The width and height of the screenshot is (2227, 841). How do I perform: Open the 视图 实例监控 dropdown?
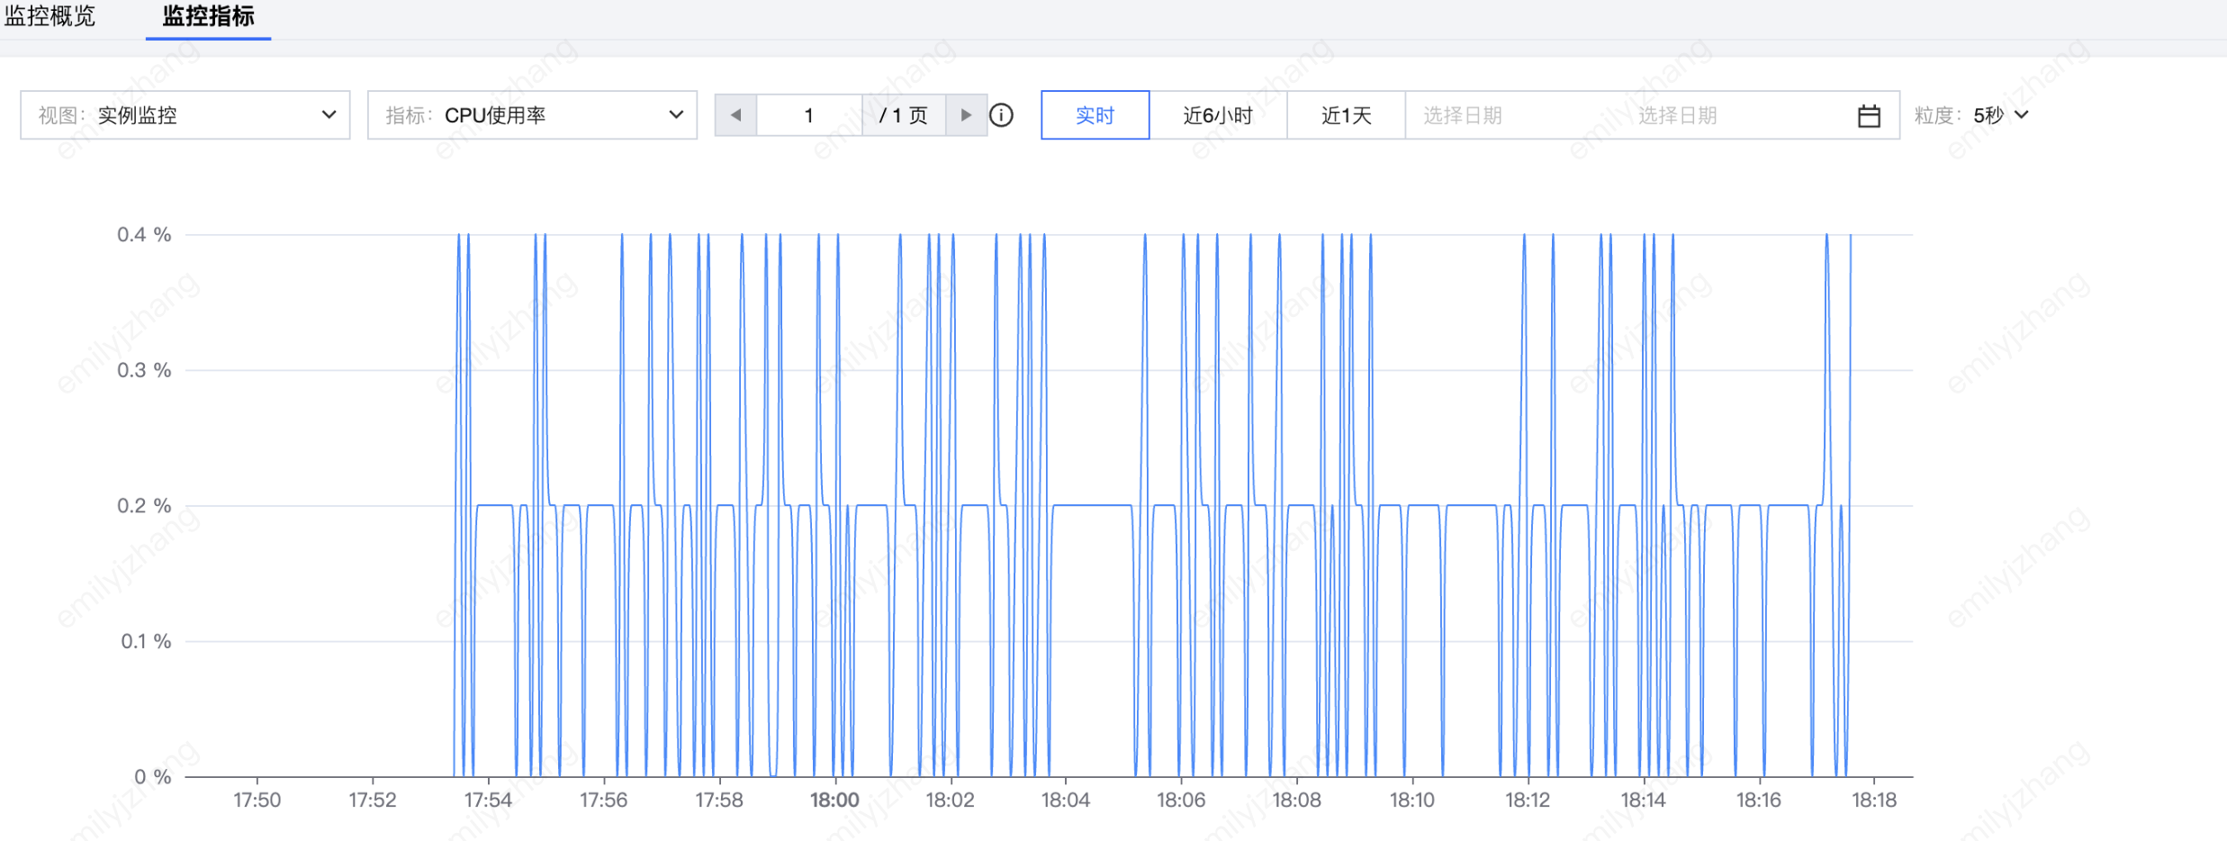(x=185, y=115)
